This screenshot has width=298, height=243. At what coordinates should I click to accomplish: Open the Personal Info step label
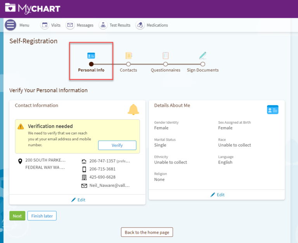coord(91,70)
